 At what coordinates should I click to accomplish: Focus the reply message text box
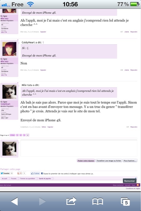pyautogui.click(x=79, y=148)
